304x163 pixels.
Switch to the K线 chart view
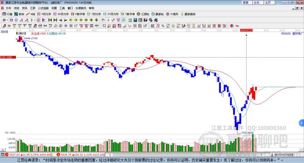(x=31, y=14)
